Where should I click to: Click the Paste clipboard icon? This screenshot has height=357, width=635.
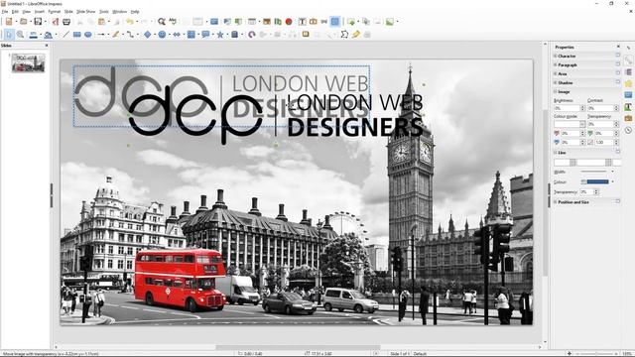point(102,22)
